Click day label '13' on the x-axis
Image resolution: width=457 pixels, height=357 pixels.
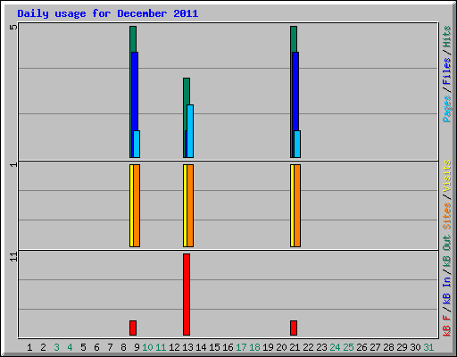(x=187, y=347)
